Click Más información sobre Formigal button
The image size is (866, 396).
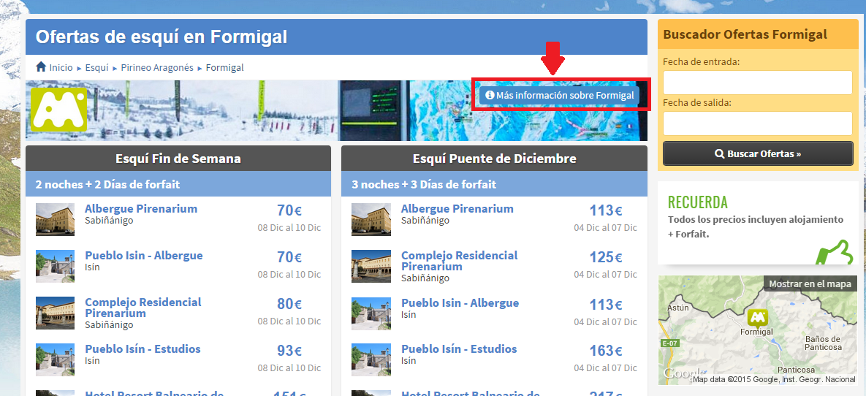point(559,95)
